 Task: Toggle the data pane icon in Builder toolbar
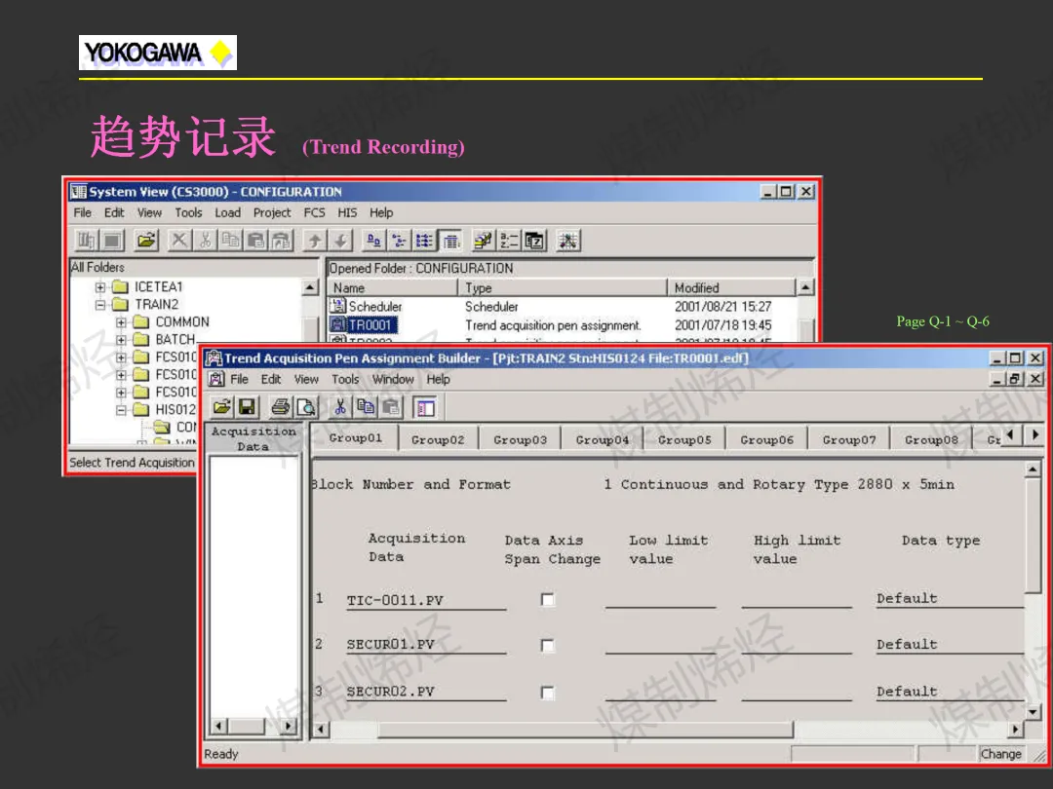pyautogui.click(x=425, y=406)
